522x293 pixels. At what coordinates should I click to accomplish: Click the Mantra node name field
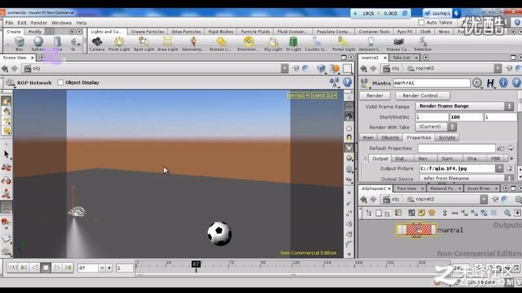431,83
